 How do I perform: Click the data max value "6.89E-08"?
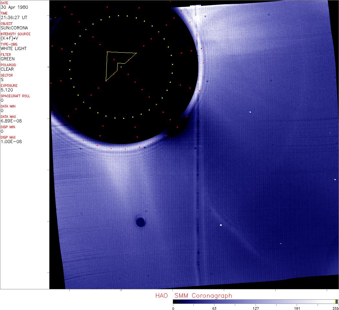pyautogui.click(x=10, y=121)
